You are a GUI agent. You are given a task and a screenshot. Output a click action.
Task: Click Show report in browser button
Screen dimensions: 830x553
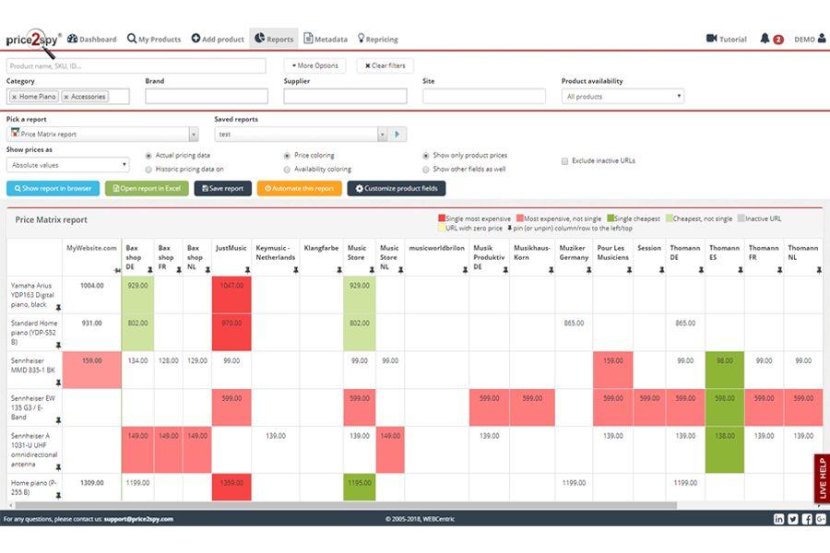coord(53,188)
